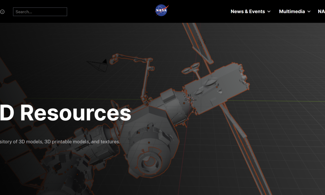
Task: Open the Multimedia menu
Action: [292, 11]
